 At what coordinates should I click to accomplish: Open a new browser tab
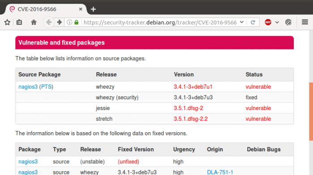[x=93, y=9]
